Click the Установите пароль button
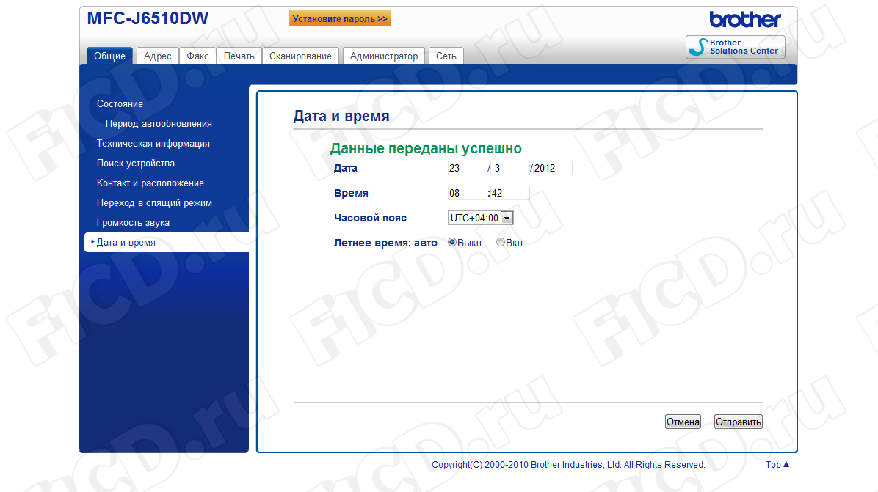 point(340,18)
